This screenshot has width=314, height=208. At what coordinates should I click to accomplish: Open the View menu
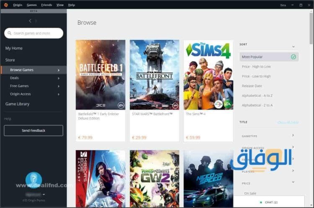(x=60, y=5)
